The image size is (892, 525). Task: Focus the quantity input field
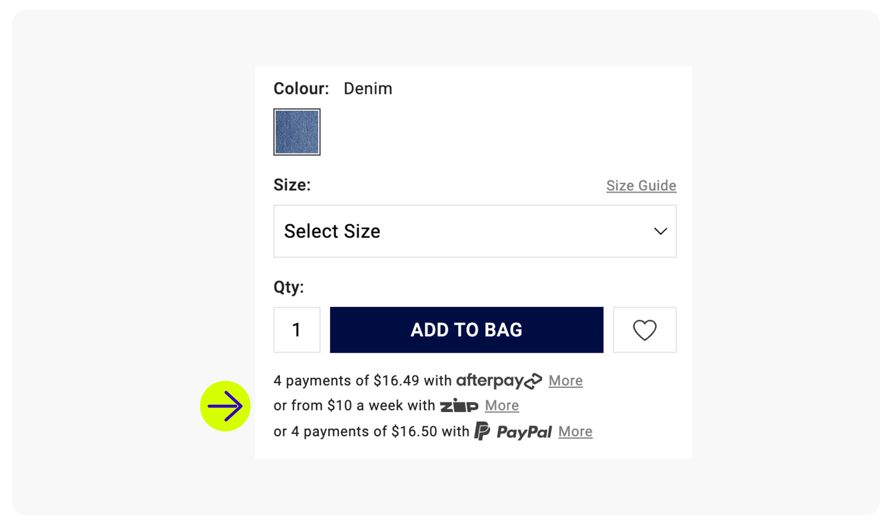pyautogui.click(x=297, y=330)
